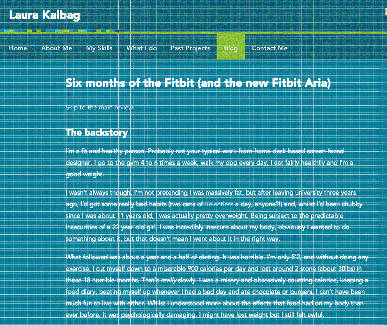Click the paragraph starting I wasn't always
The width and height of the screenshot is (387, 325).
[214, 216]
